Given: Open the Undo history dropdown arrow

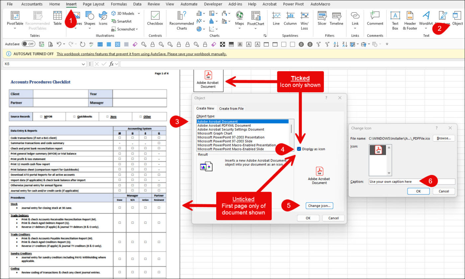Looking at the screenshot, I should coord(64,44).
